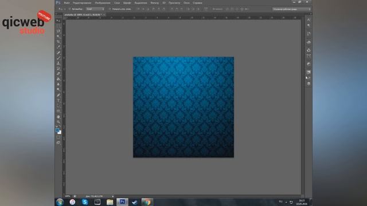Open File Explorer from the taskbar
Screen dimensions: 367x206
pos(110,202)
